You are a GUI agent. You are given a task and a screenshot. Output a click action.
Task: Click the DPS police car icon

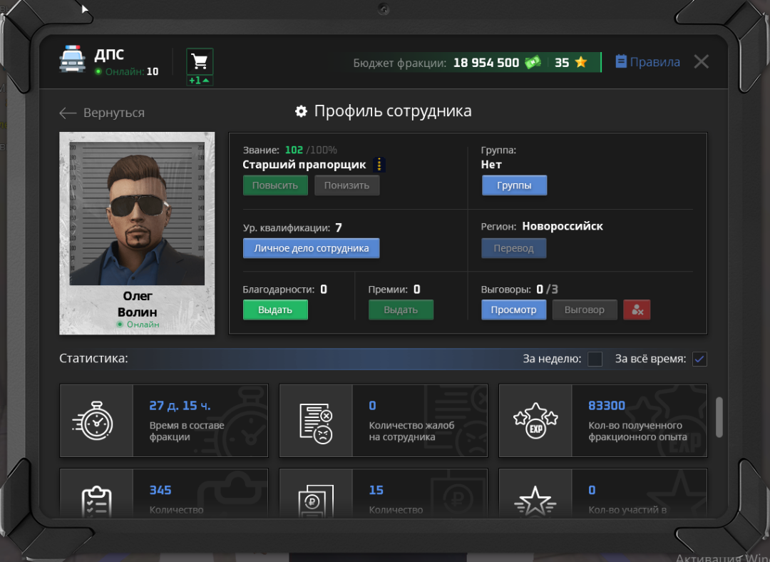pos(72,59)
